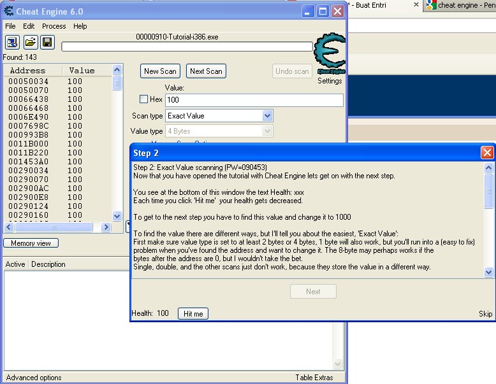
Task: Select address 00050034 row
Action: [x=57, y=82]
